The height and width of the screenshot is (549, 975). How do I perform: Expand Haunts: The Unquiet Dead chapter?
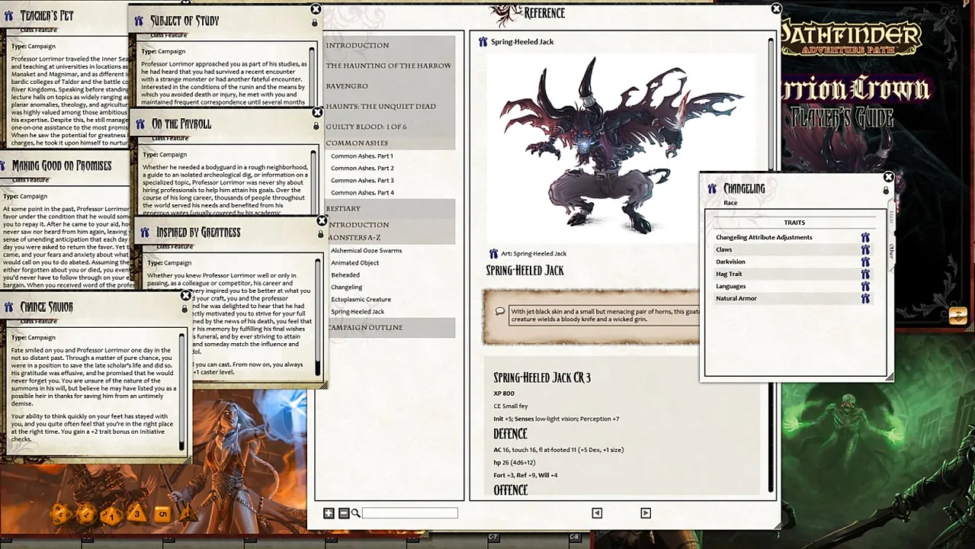click(x=390, y=107)
